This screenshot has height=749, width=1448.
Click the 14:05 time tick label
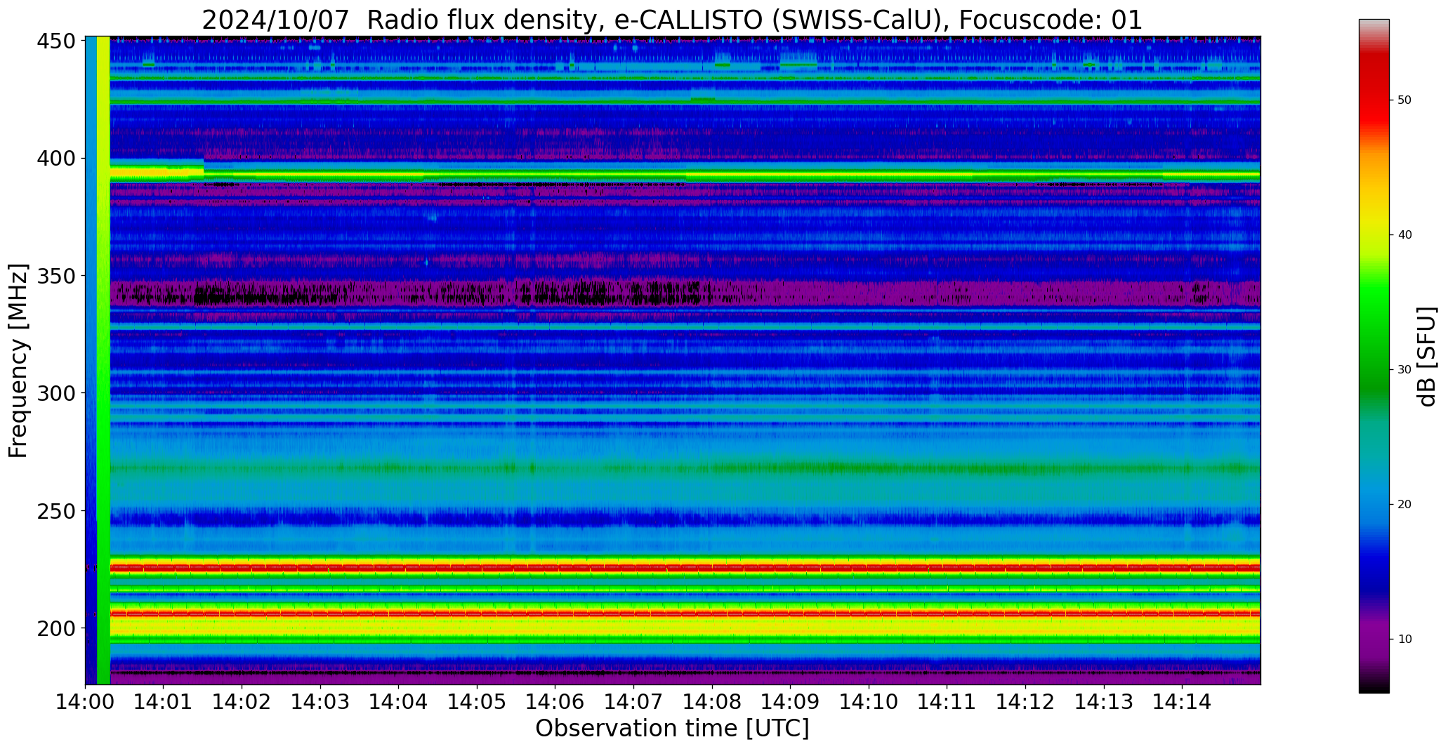477,702
